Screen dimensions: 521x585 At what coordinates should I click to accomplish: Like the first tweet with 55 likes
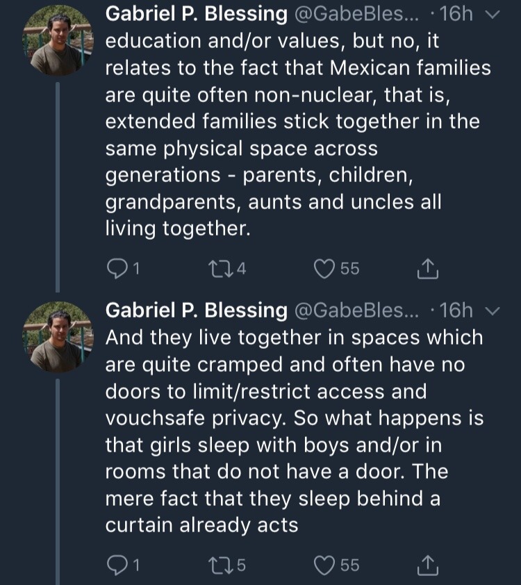325,267
